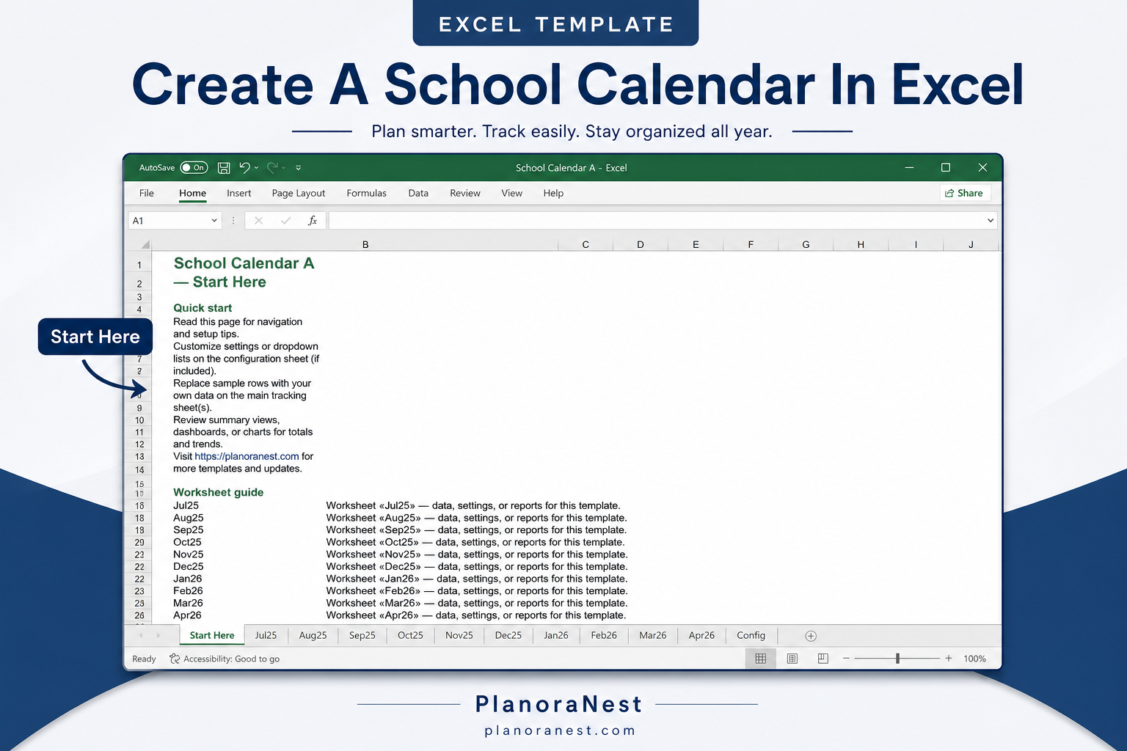Expand the formula bar chevron

(991, 220)
